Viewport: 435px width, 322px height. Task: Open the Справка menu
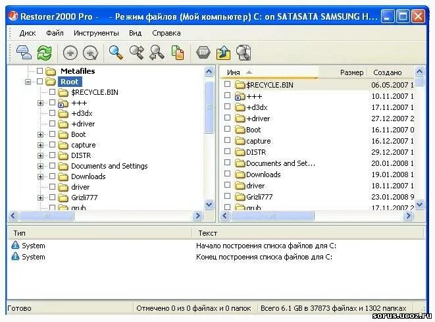pyautogui.click(x=166, y=33)
